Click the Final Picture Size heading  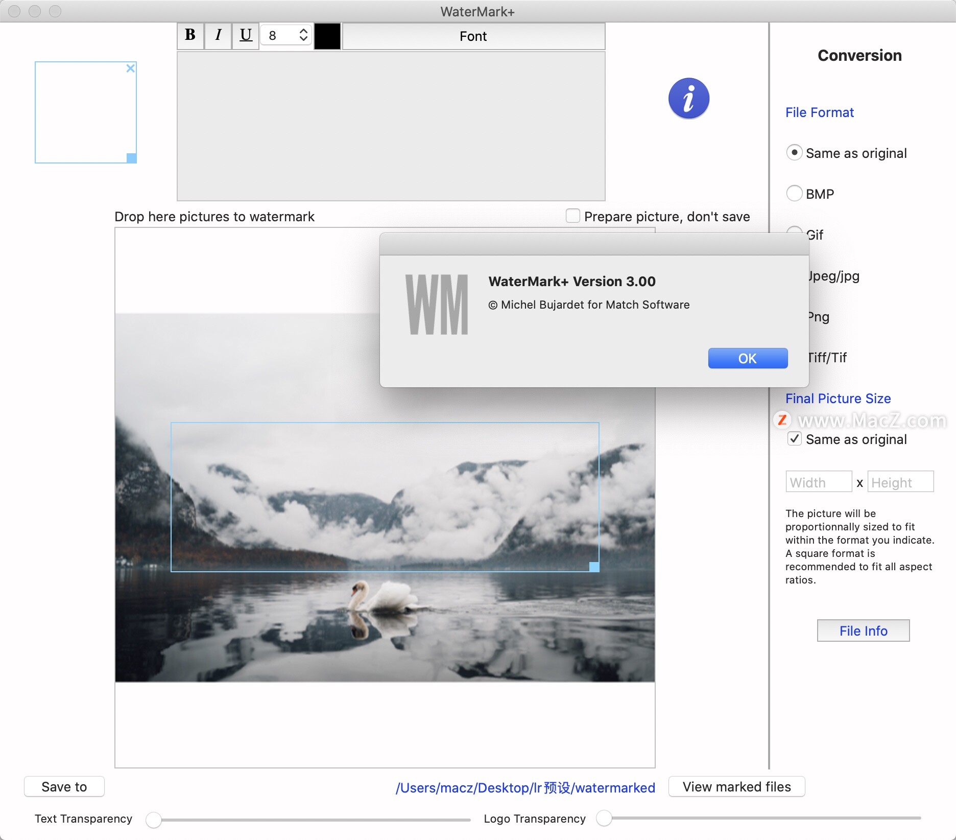[x=838, y=399]
